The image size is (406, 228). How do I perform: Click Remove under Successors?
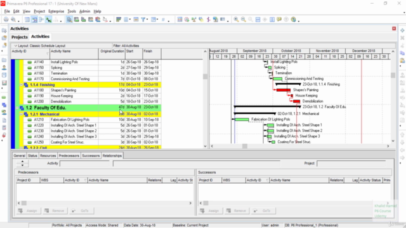[x=237, y=211]
